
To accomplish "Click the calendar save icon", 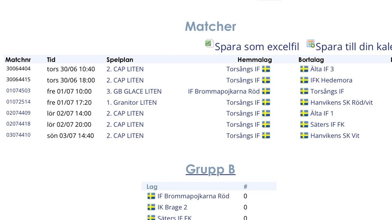I will point(311,44).
